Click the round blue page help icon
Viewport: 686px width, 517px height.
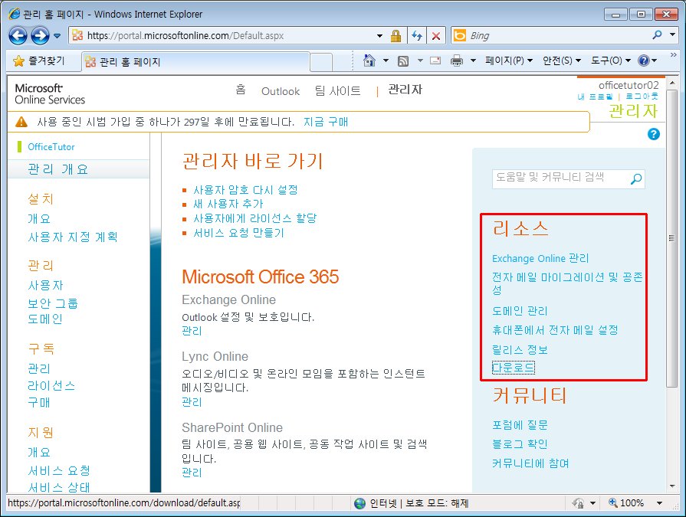point(654,134)
